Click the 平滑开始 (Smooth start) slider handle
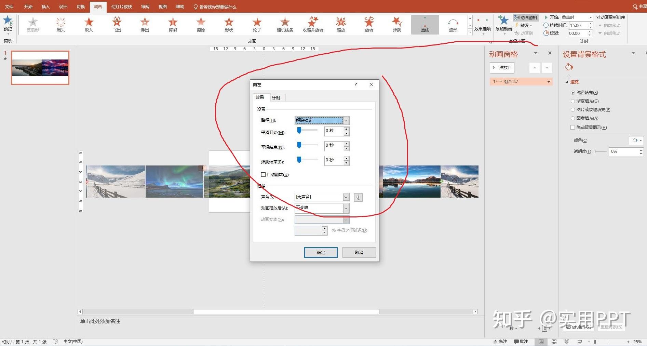 pos(299,131)
